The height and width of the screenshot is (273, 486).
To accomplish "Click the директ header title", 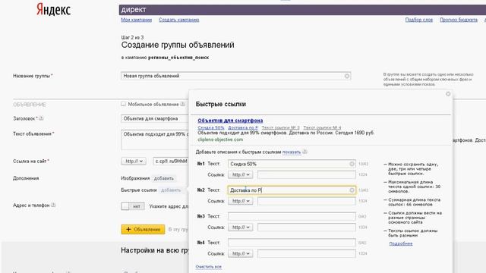I will (x=134, y=10).
